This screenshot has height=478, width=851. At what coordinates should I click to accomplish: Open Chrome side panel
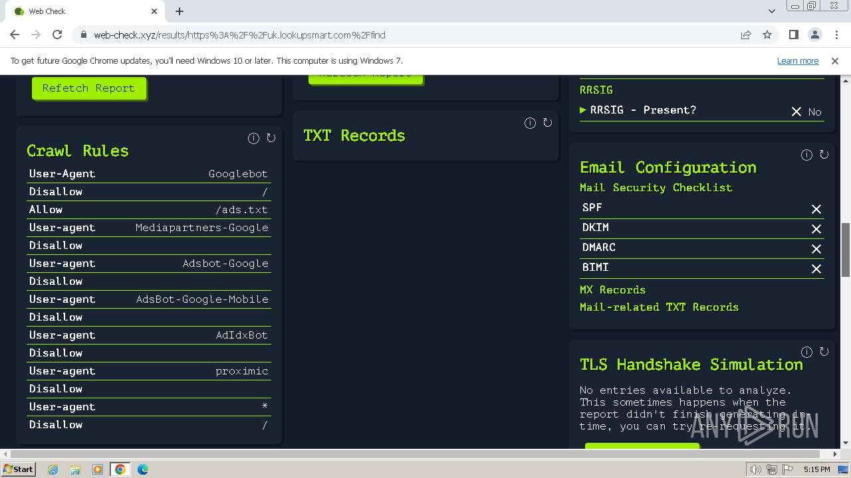(793, 35)
